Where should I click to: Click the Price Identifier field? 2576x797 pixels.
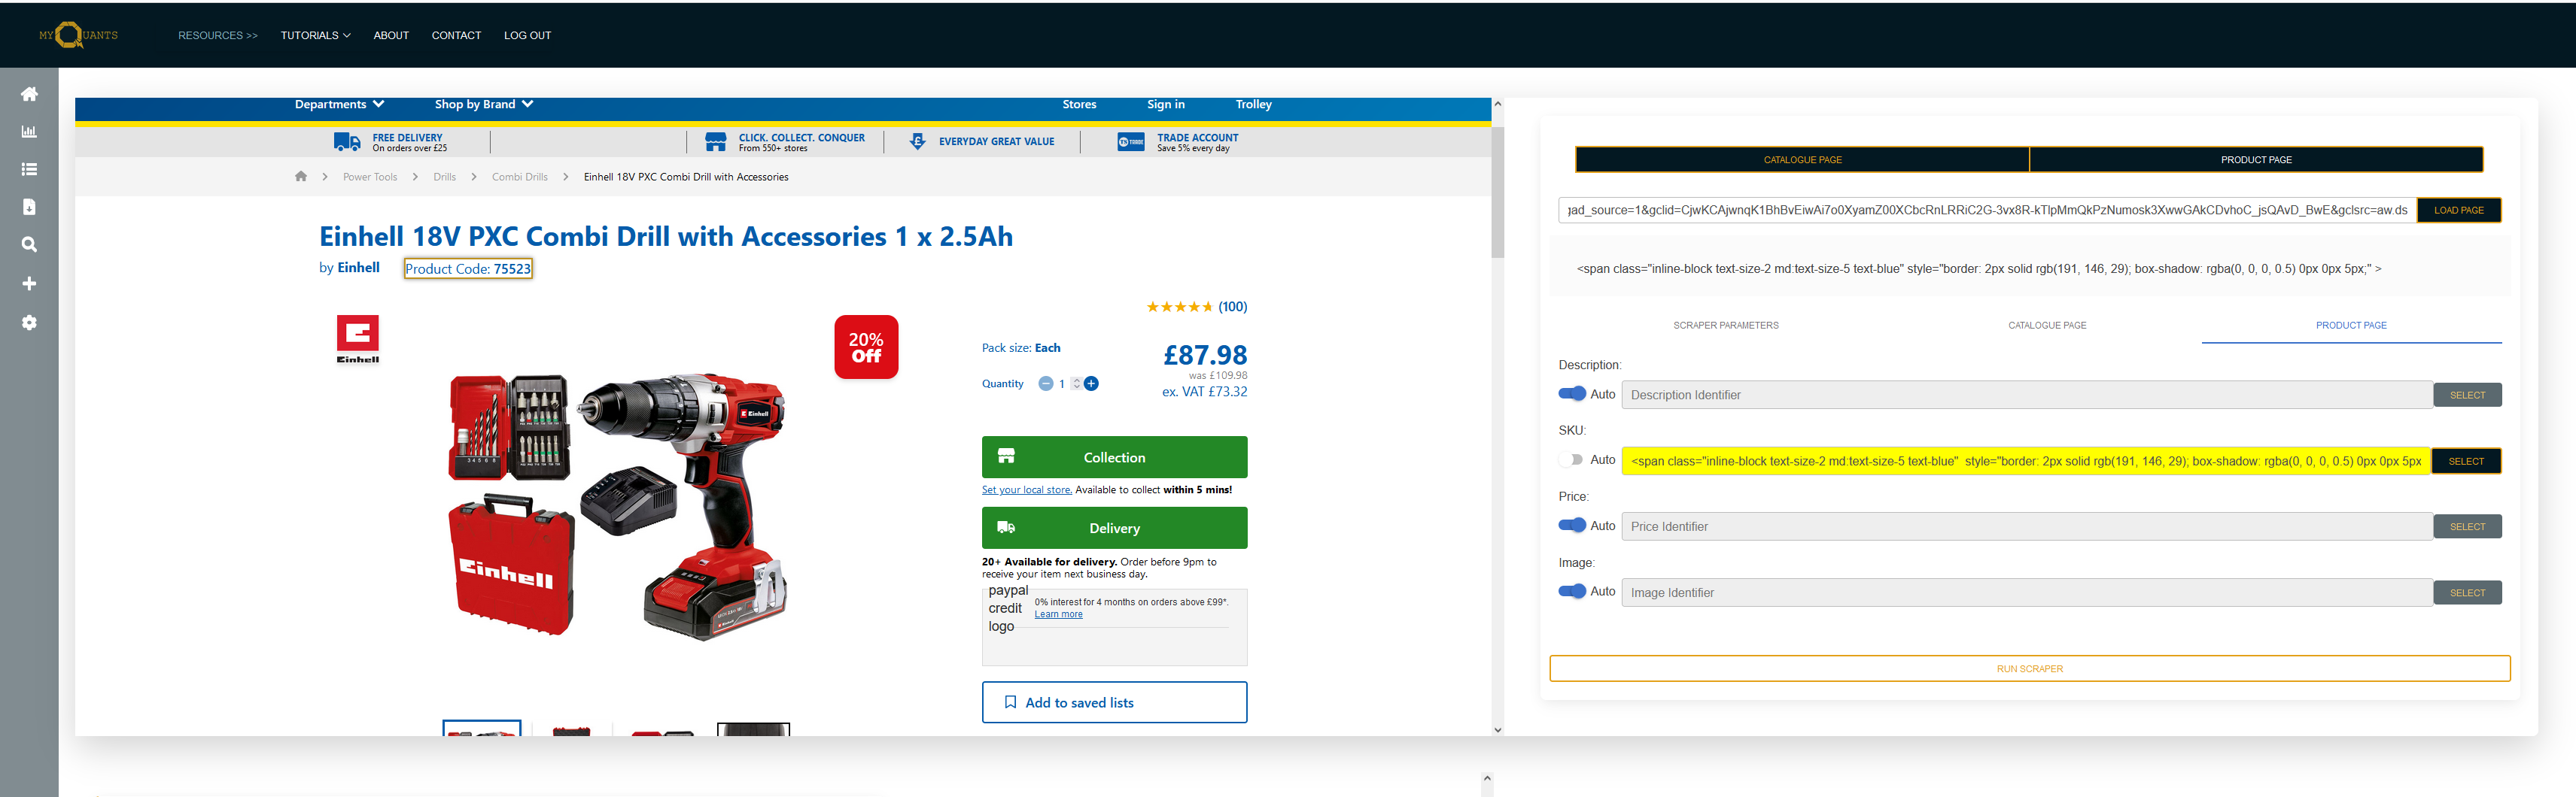pyautogui.click(x=2026, y=526)
